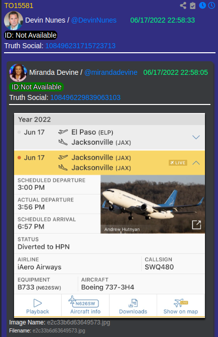218x337 pixels.
Task: Open Playback for the flight
Action: 38,306
